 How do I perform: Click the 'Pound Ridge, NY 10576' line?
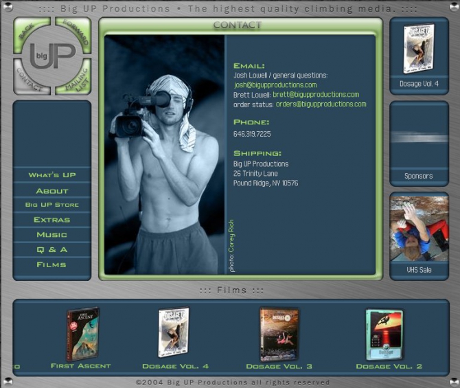click(266, 183)
